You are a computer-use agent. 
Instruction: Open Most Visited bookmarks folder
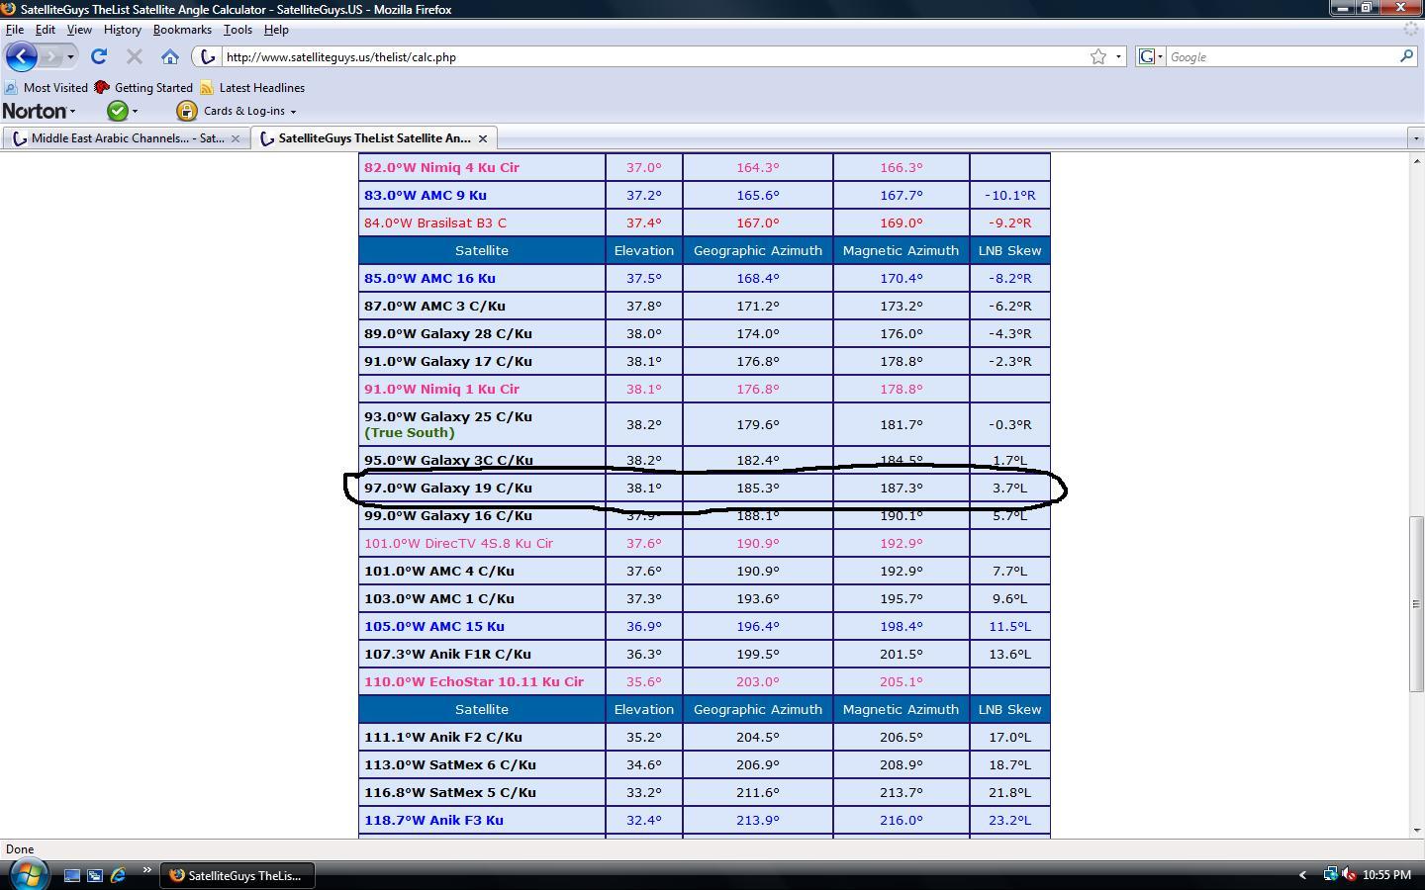pyautogui.click(x=47, y=87)
